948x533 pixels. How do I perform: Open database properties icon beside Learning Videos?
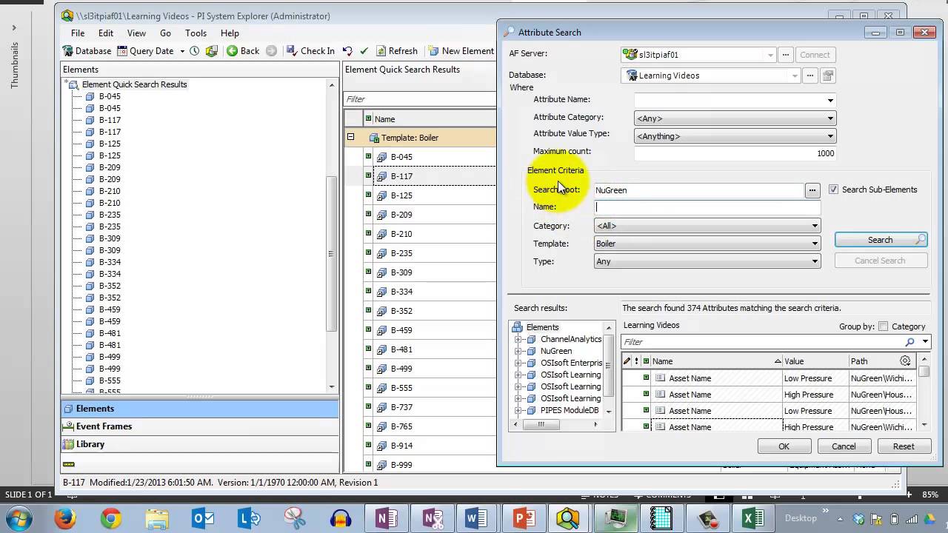(x=828, y=76)
